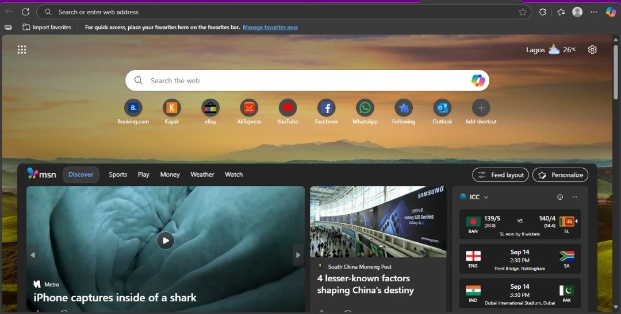The width and height of the screenshot is (621, 314).
Task: Open the Weather tab
Action: [202, 175]
